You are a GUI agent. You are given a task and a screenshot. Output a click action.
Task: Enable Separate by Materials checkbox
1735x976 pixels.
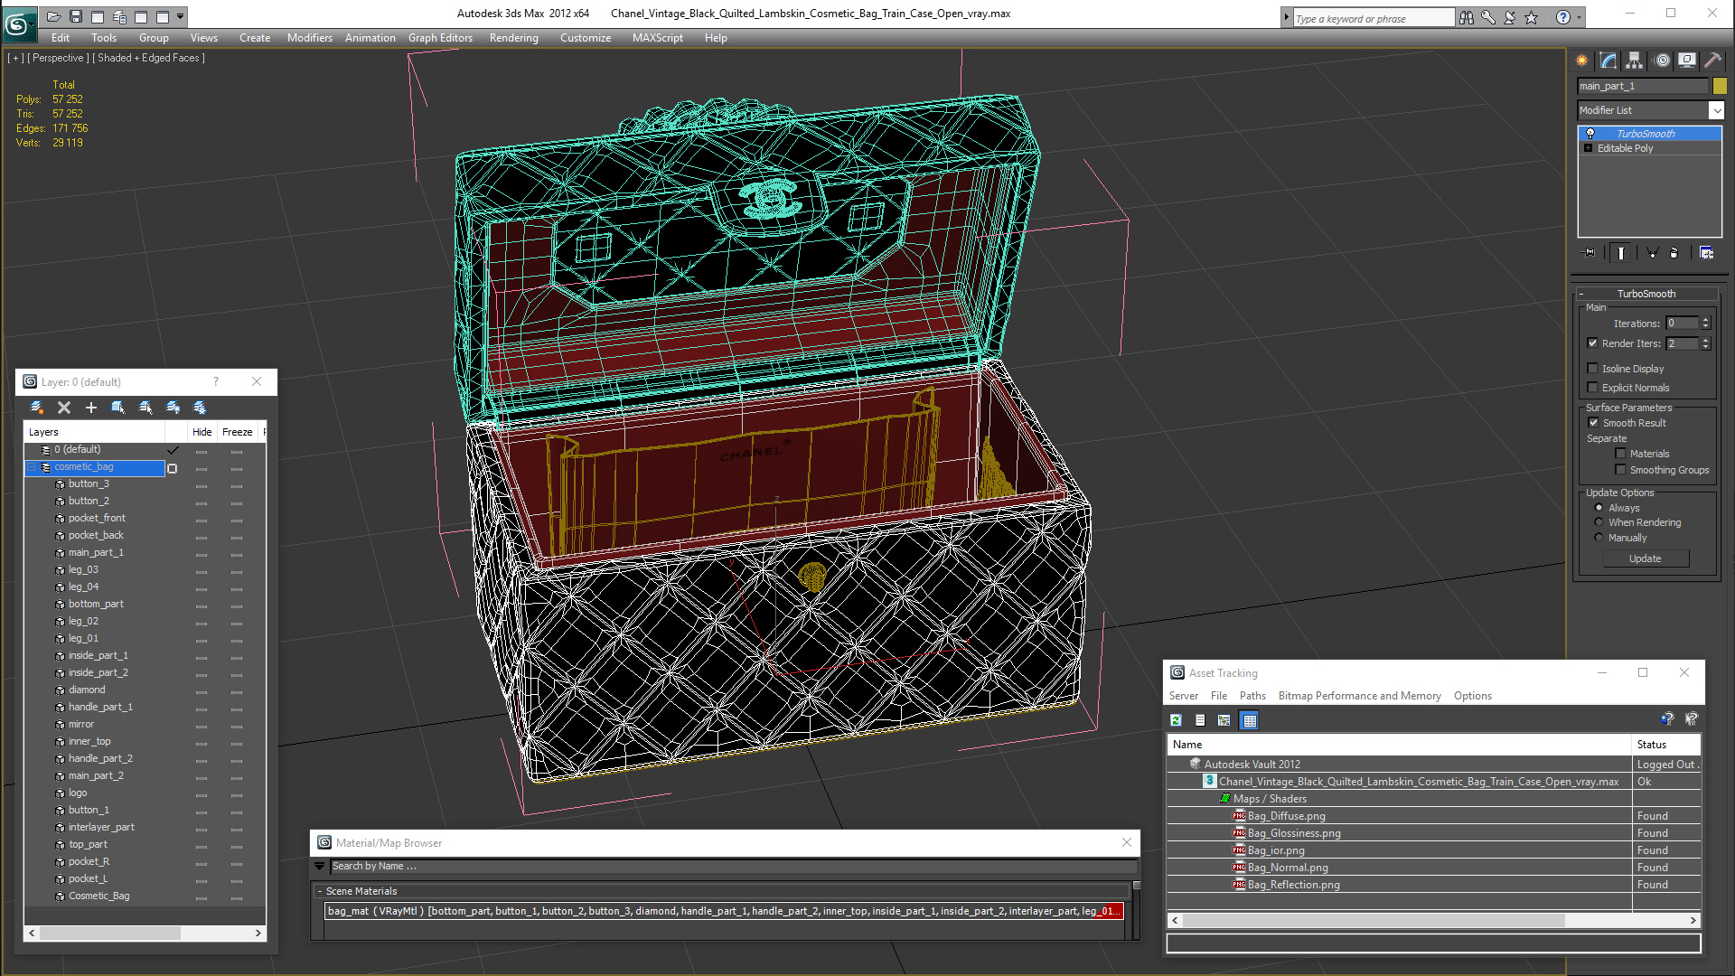coord(1621,454)
